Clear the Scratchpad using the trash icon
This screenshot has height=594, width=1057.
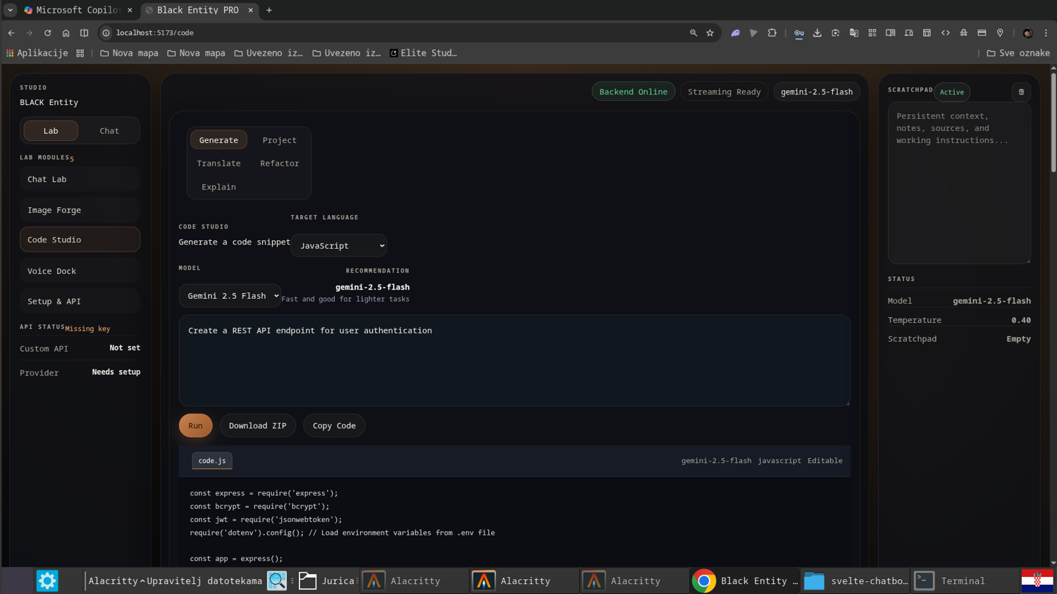click(1020, 92)
